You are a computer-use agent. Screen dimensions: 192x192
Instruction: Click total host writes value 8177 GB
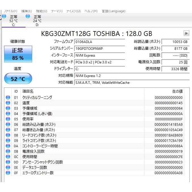point(176,49)
